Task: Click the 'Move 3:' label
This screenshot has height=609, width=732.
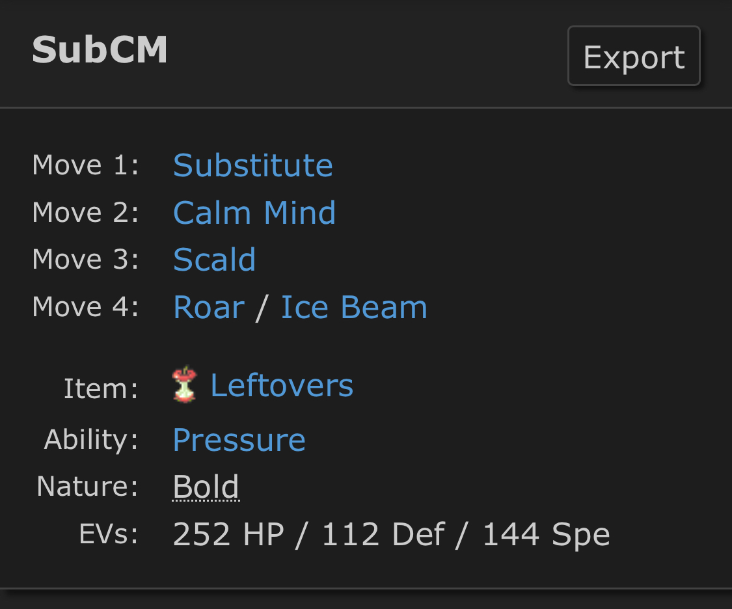Action: coord(85,260)
